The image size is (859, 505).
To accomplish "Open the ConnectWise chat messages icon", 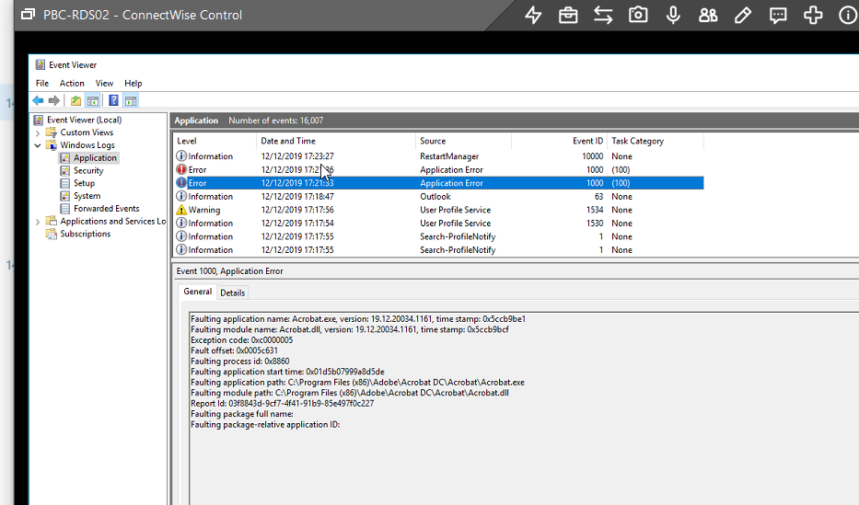I will coord(778,15).
